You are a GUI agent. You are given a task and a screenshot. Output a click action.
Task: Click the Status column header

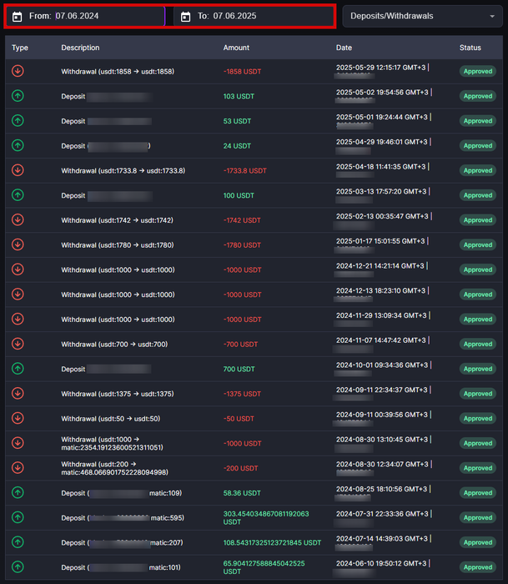[470, 48]
